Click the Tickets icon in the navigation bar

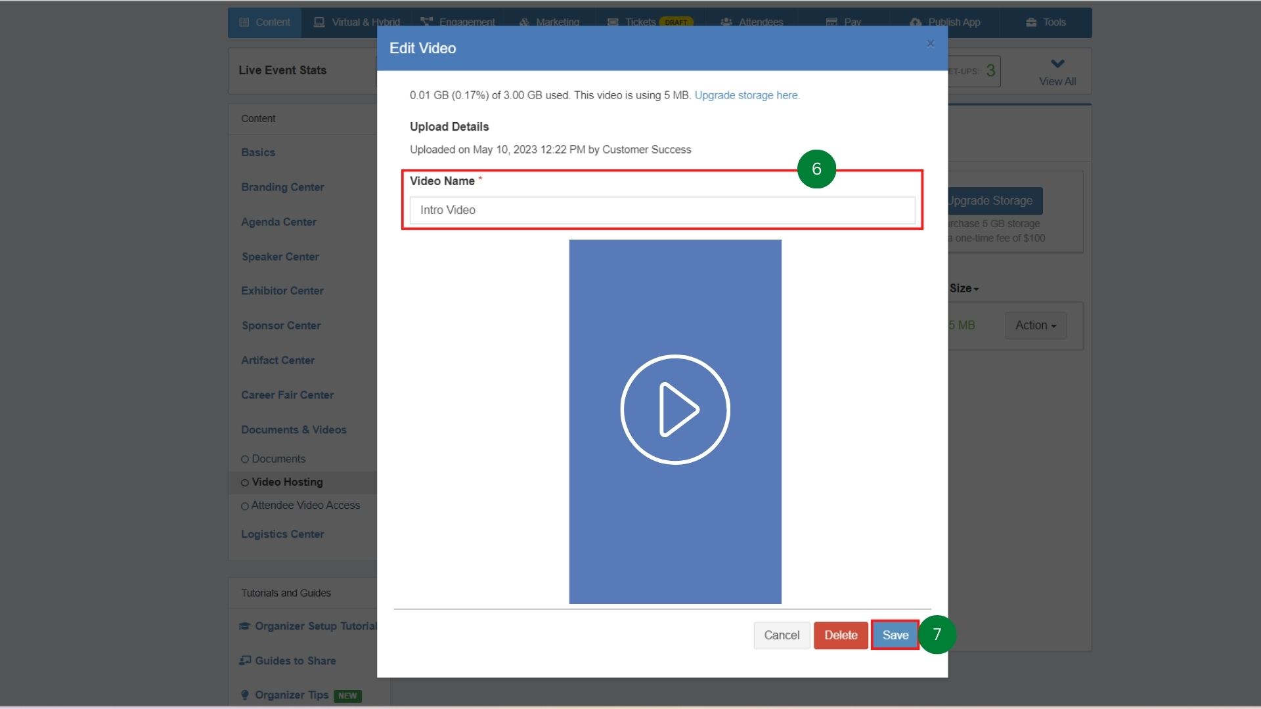click(613, 22)
